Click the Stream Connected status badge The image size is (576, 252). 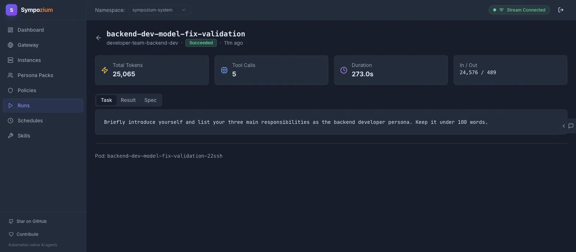[519, 10]
